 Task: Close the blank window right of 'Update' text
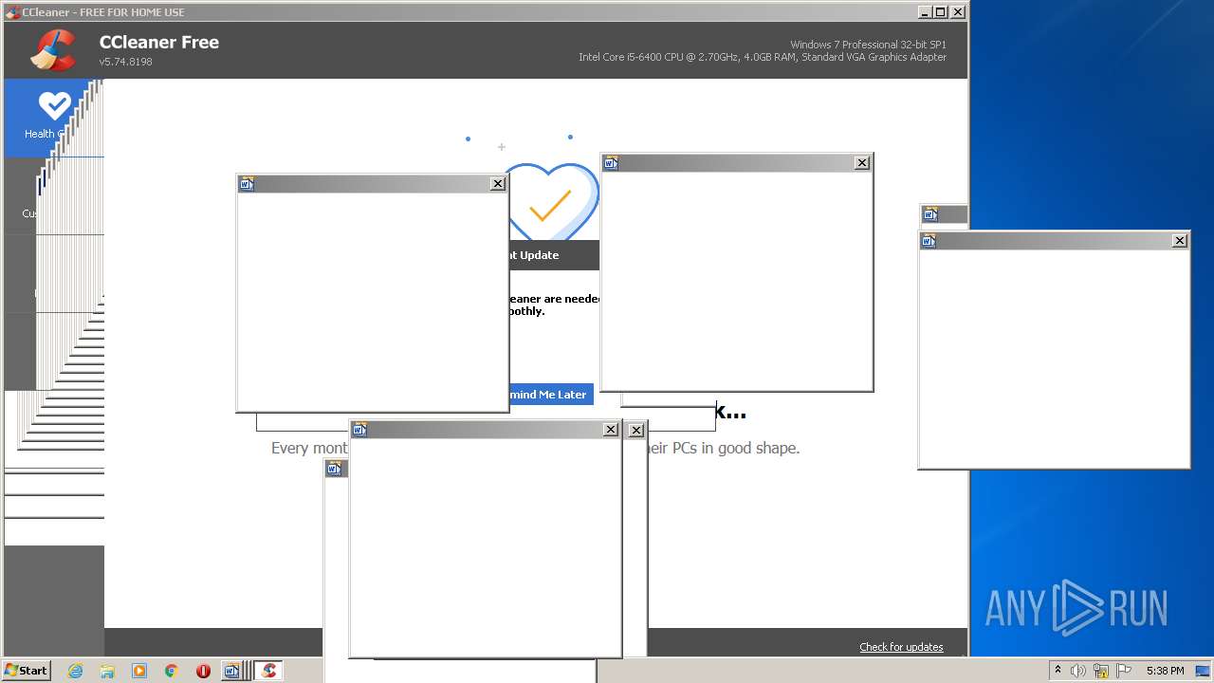click(862, 163)
